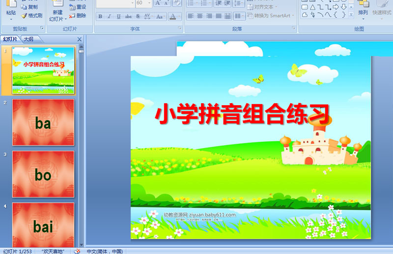Select elbow connector shape
This screenshot has height=254, width=393.
coord(320,7)
